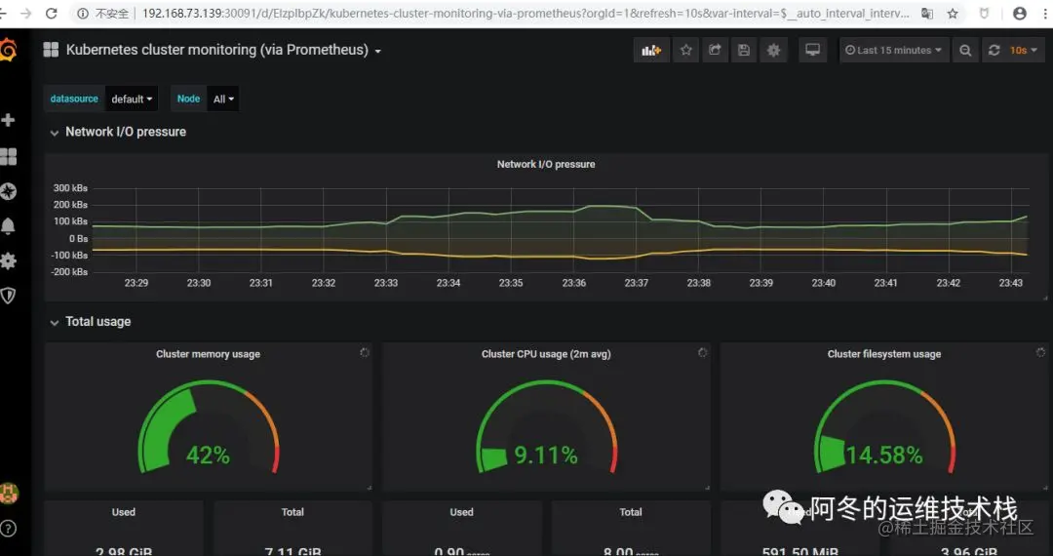Open the Cluster CPU usage panel title
This screenshot has height=556, width=1053.
click(x=546, y=354)
